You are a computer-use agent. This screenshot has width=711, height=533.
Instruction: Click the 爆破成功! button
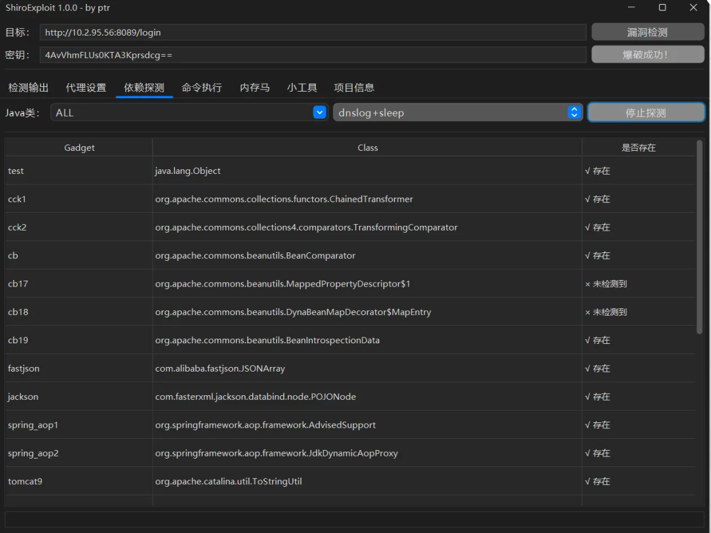pyautogui.click(x=648, y=55)
